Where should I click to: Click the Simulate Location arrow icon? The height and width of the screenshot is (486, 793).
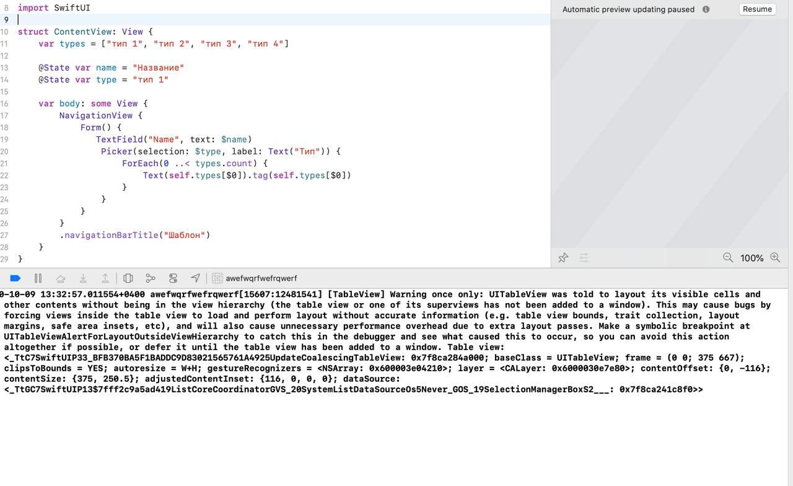coord(195,278)
